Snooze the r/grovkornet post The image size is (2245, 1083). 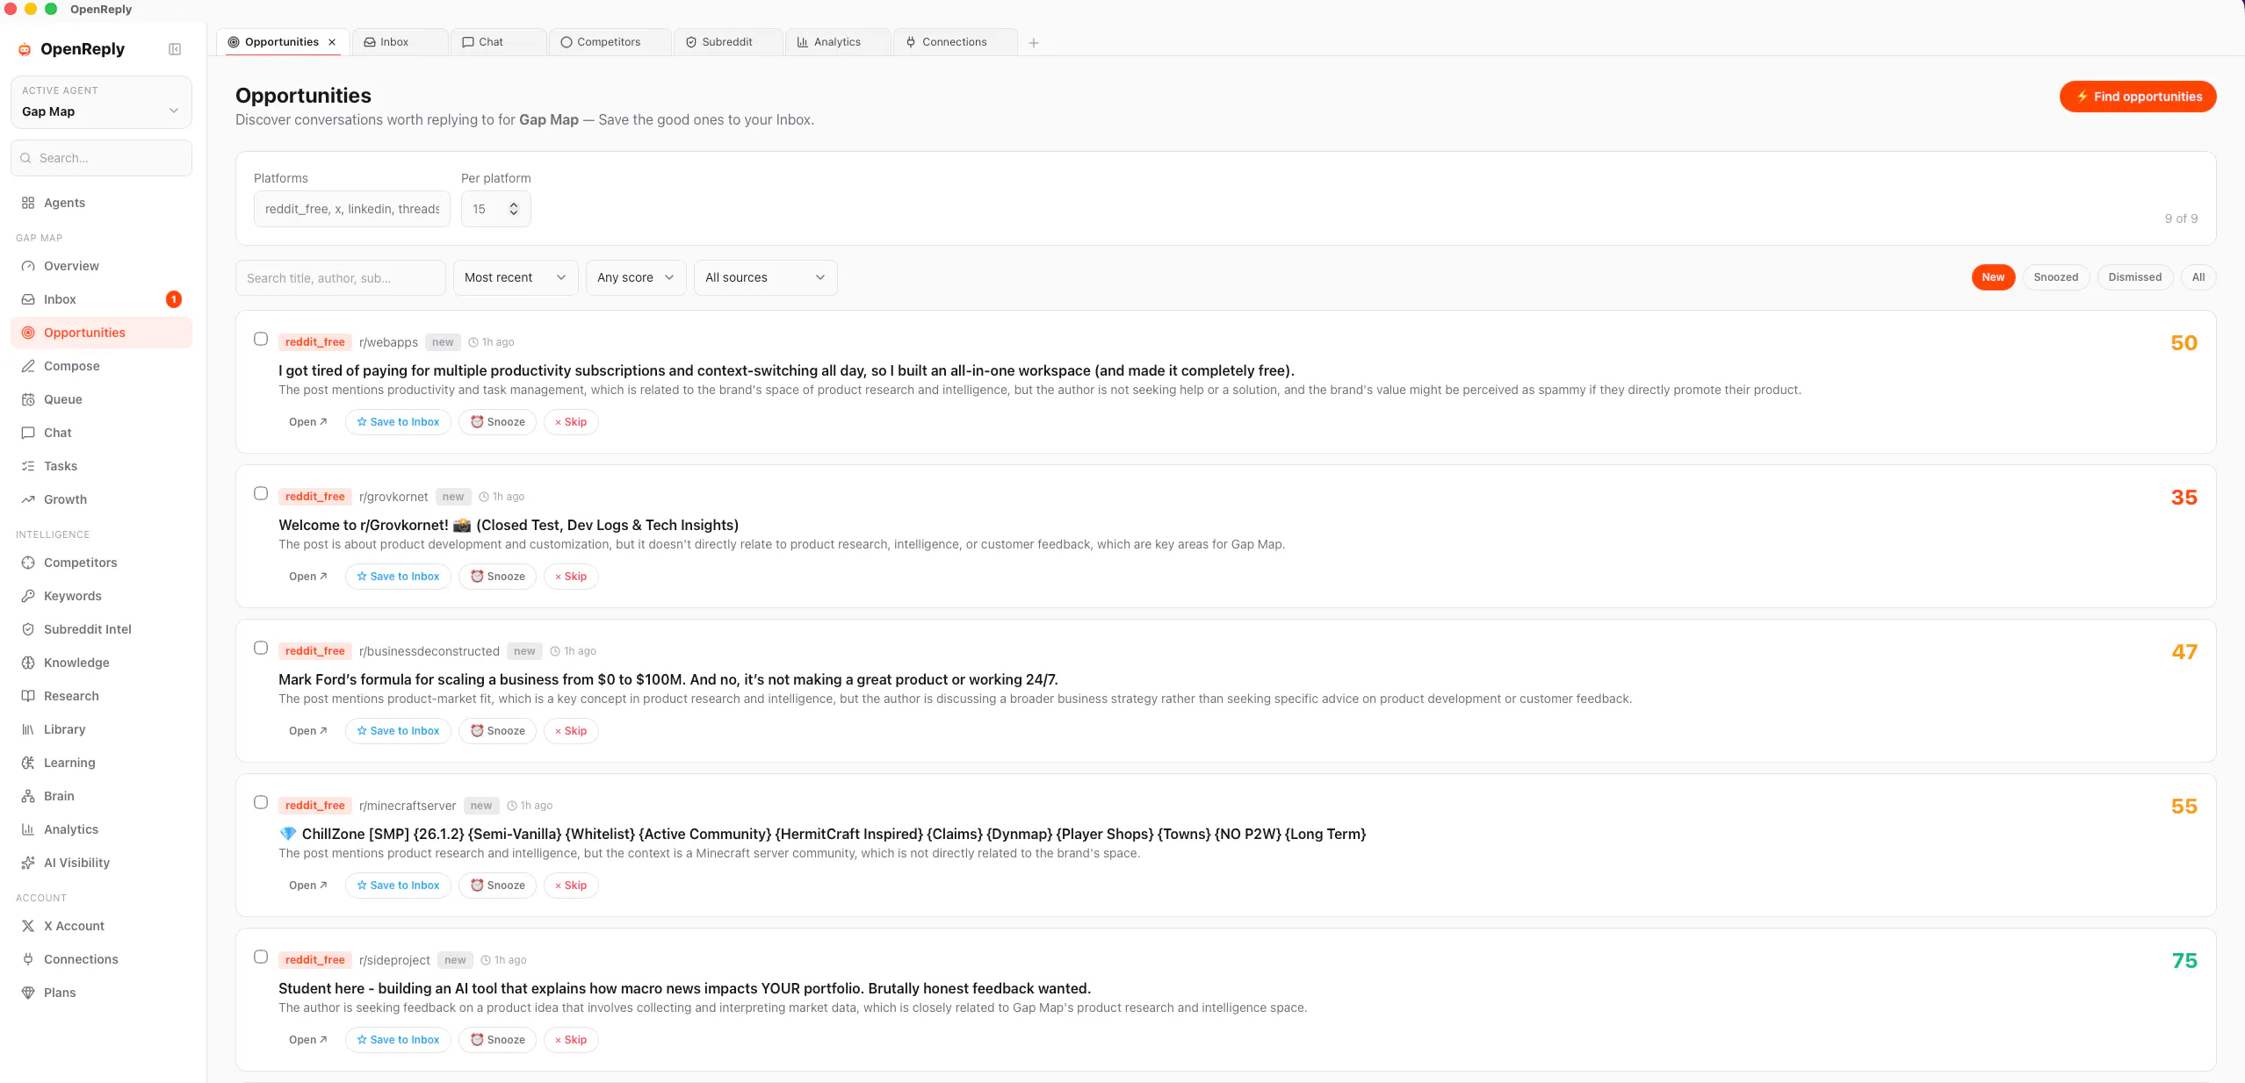pyautogui.click(x=497, y=577)
